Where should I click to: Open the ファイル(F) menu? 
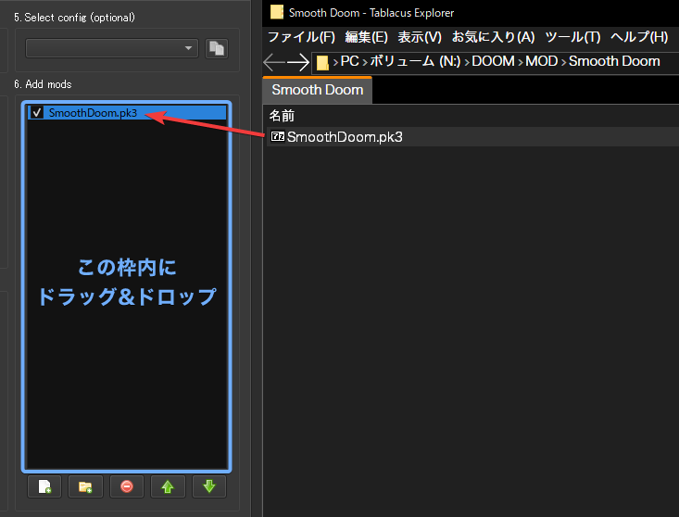coord(301,37)
